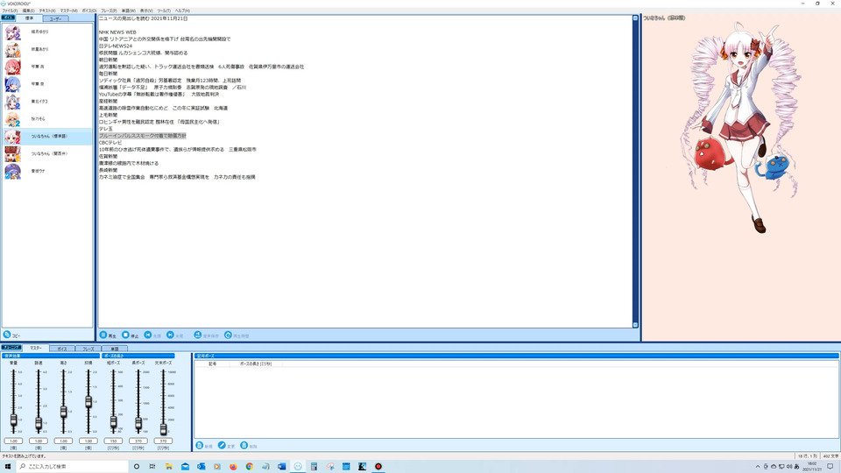
Task: Click the 音量 (volume) slider handle
Action: pyautogui.click(x=13, y=420)
